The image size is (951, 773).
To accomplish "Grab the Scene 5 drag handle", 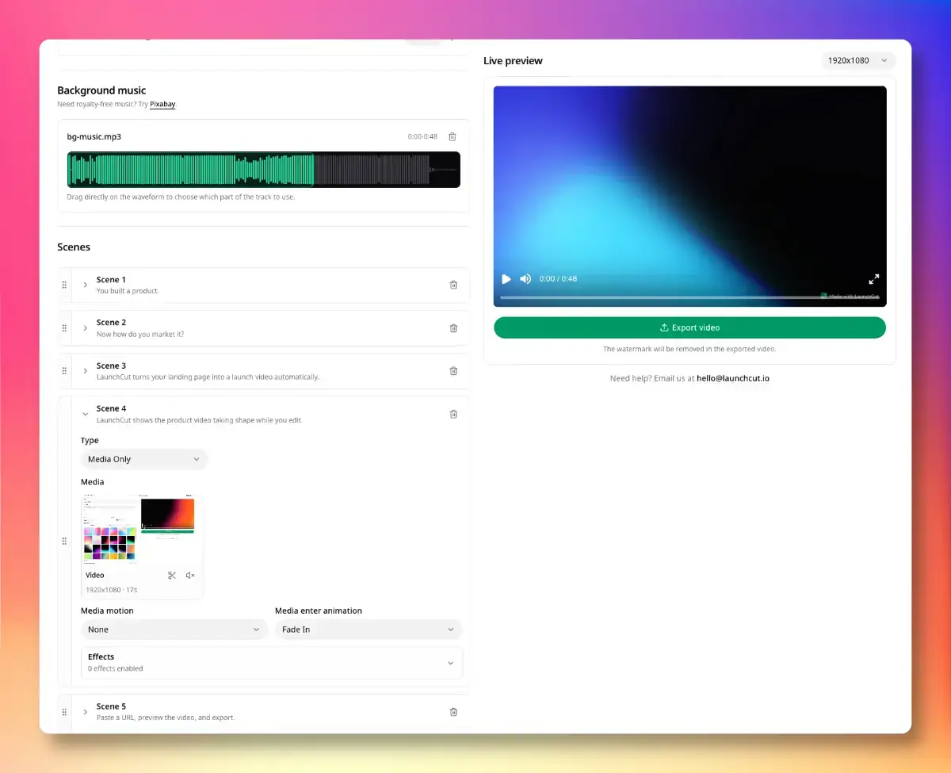I will click(65, 712).
